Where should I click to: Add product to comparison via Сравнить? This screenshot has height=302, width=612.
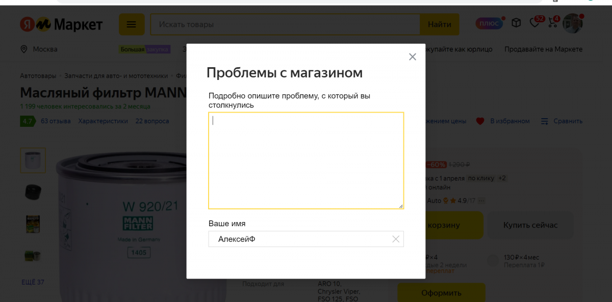pos(562,121)
